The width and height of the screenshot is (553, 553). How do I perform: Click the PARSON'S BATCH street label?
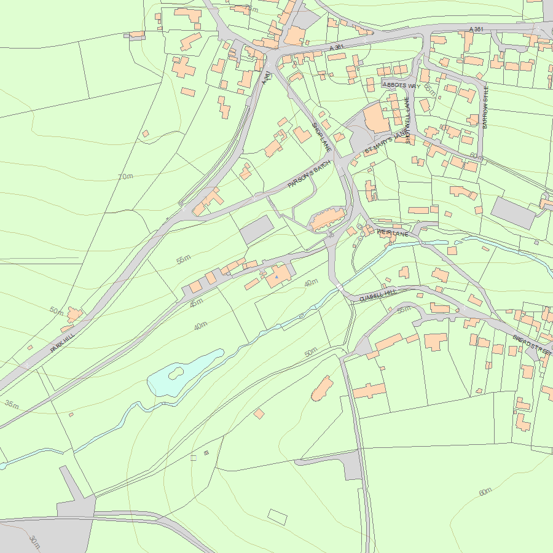pyautogui.click(x=309, y=174)
